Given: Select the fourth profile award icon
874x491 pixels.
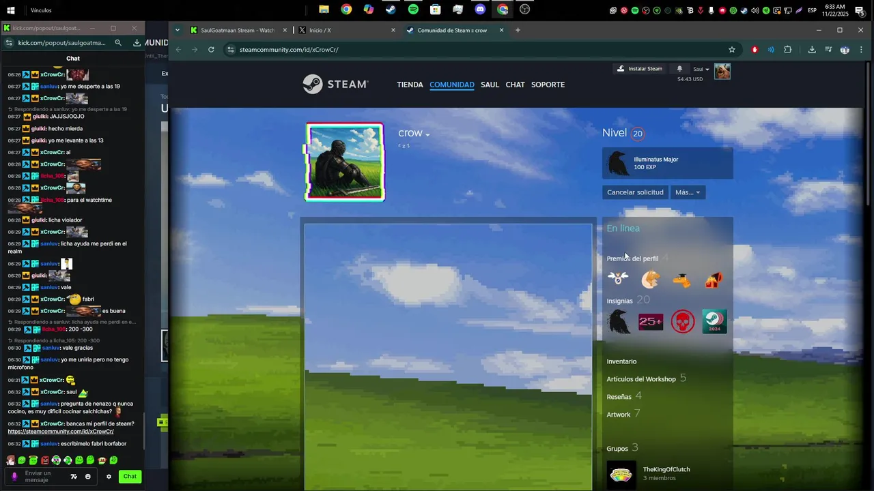Looking at the screenshot, I should coord(714,280).
